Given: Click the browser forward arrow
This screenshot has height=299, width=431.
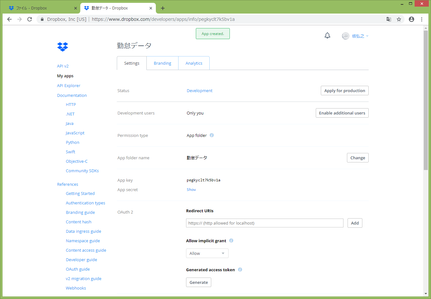Looking at the screenshot, I should [20, 19].
